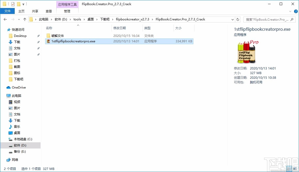Open the address bar history dropdown
The width and height of the screenshot is (299, 172).
232,19
